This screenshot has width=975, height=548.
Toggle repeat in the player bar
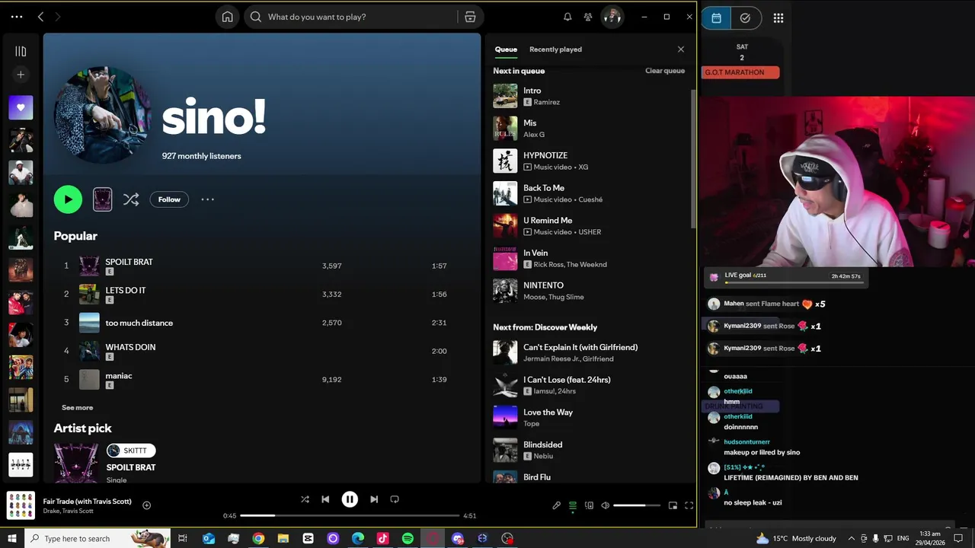pyautogui.click(x=395, y=499)
